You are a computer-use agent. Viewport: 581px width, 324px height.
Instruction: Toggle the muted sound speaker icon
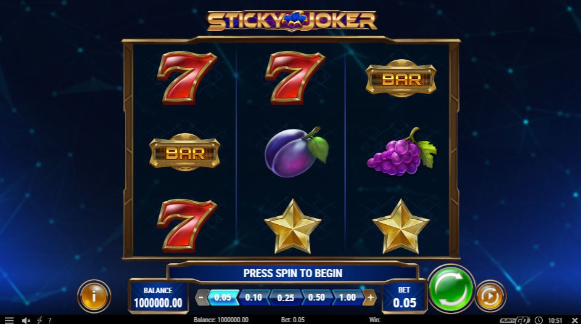click(26, 320)
